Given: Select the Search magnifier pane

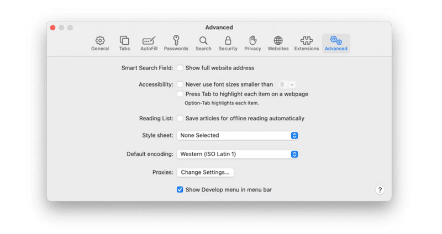Looking at the screenshot, I should tap(203, 44).
